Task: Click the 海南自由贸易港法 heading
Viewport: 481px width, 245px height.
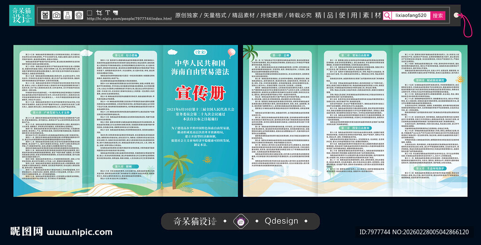Action: click(200, 72)
